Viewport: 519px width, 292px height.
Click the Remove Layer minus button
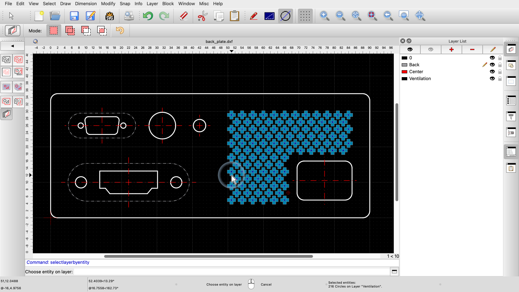click(x=472, y=49)
